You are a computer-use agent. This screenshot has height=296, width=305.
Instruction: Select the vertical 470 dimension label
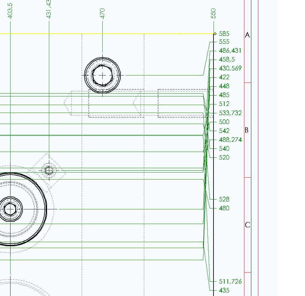[102, 13]
